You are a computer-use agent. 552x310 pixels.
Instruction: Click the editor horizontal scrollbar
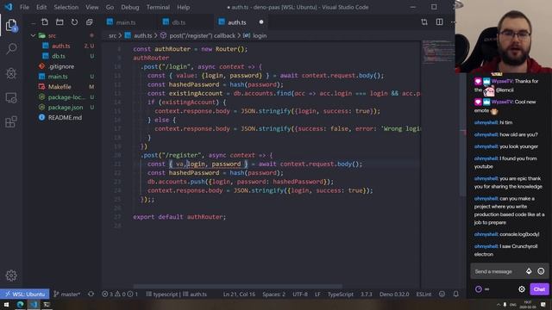click(238, 287)
